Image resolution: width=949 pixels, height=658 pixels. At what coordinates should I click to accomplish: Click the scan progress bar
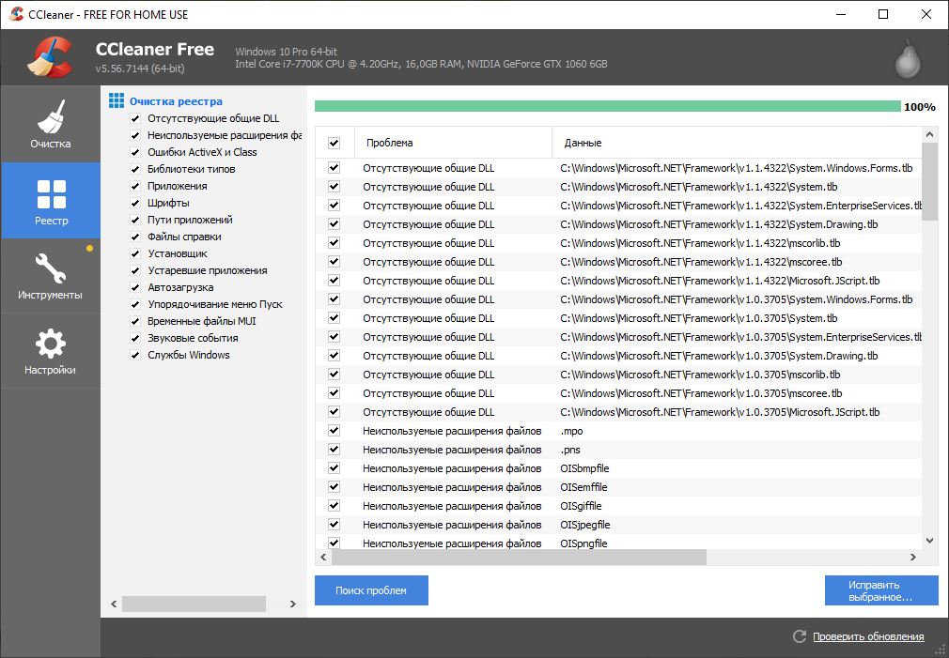click(607, 107)
